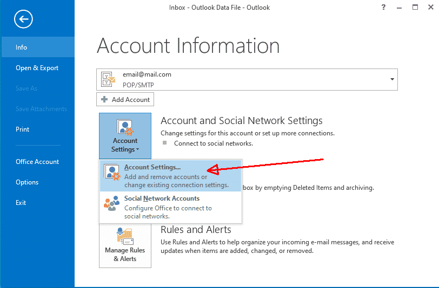Click the email account POP/SMTP icon
Screen dimensions: 439x288
pos(108,79)
